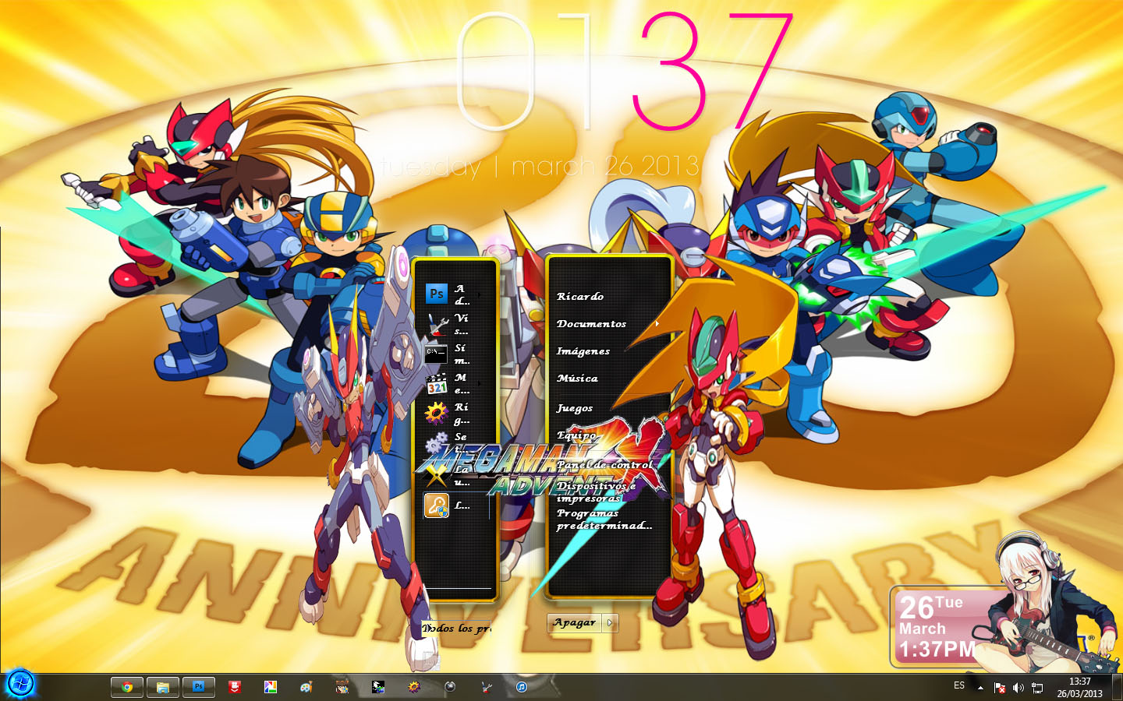The height and width of the screenshot is (701, 1123).
Task: Launch the red download app in taskbar
Action: (234, 687)
